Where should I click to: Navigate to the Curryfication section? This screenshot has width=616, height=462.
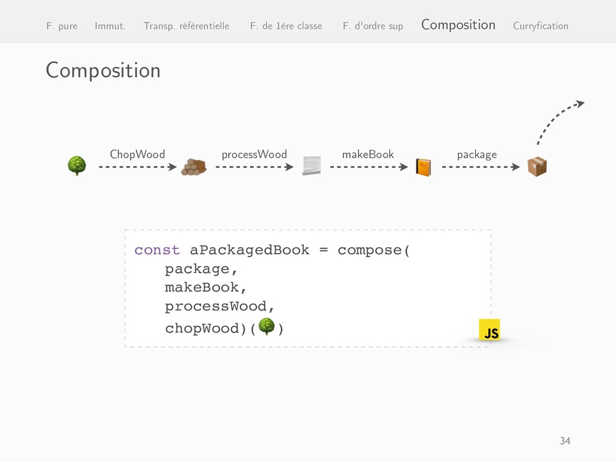click(x=541, y=26)
